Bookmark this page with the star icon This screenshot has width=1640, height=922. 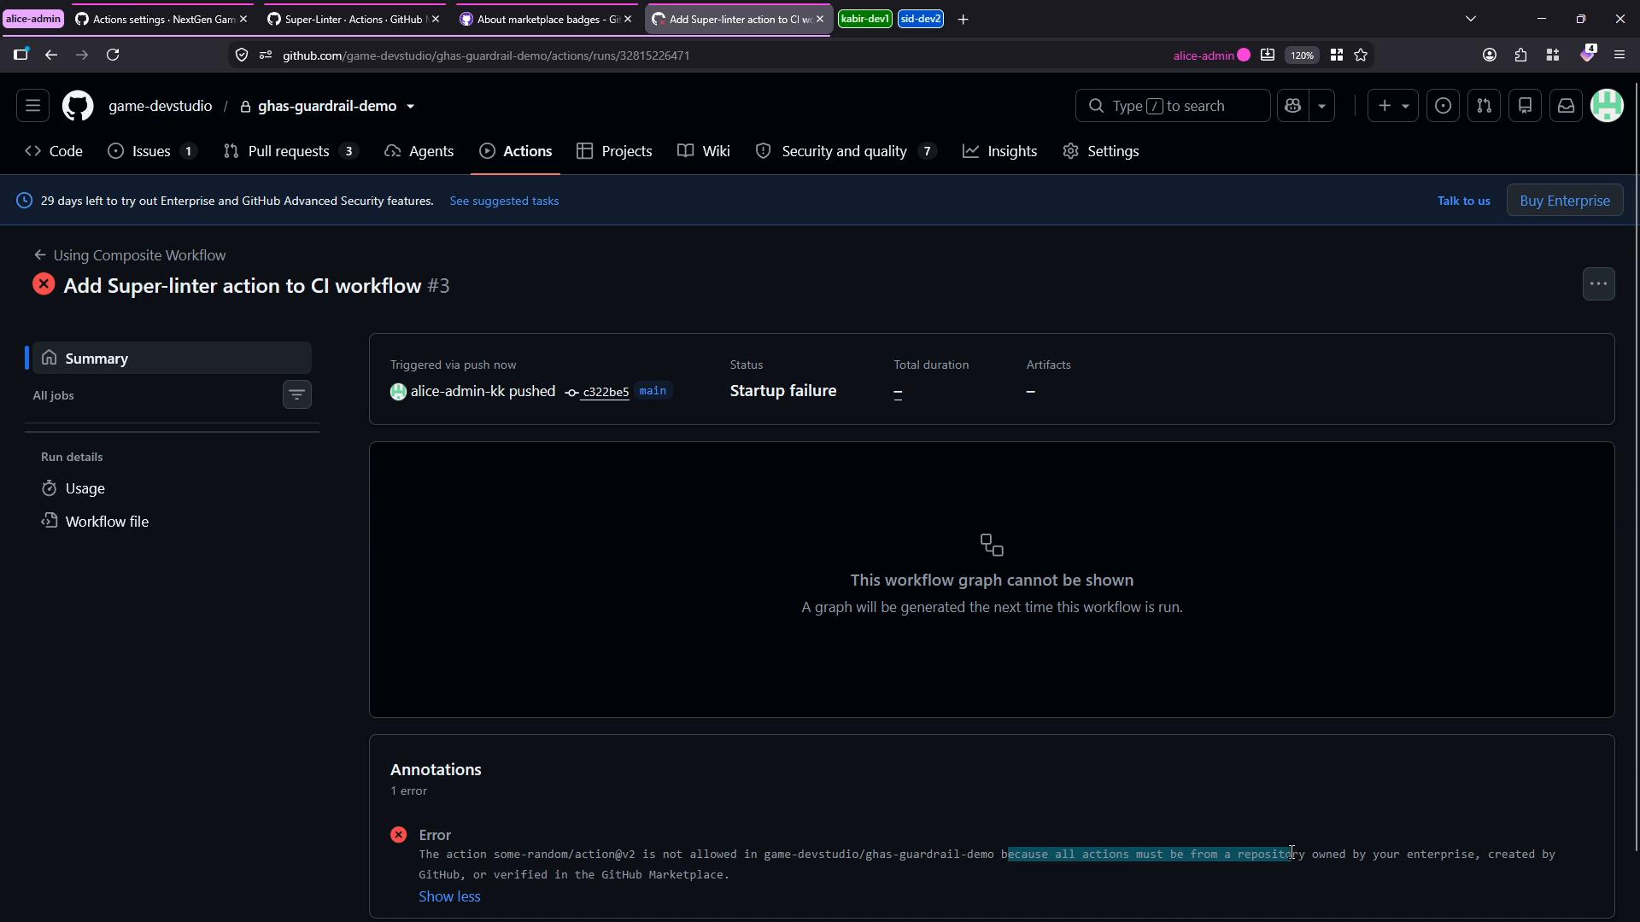[x=1361, y=55]
